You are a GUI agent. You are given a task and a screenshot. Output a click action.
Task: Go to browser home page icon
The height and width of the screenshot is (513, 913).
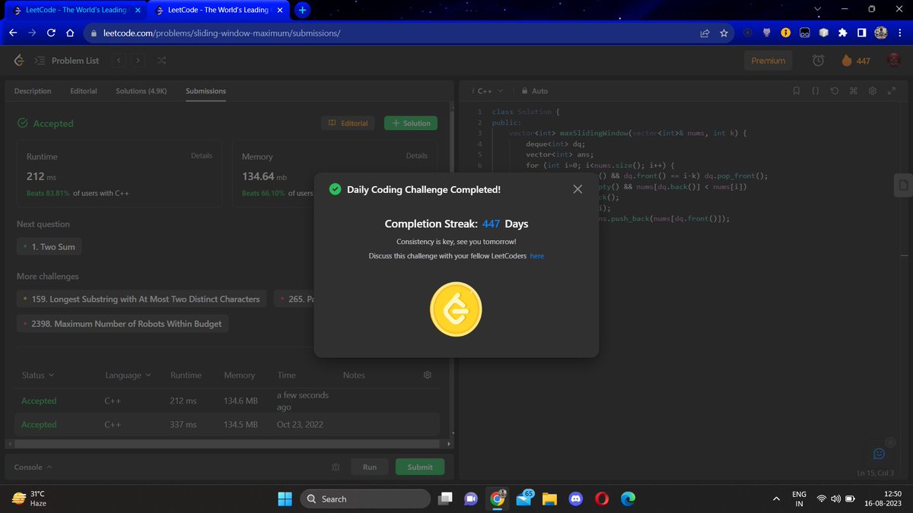pos(70,33)
